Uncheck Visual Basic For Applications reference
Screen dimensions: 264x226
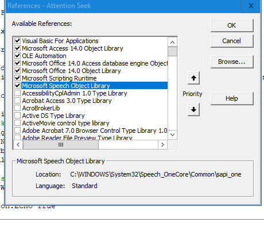[17, 41]
